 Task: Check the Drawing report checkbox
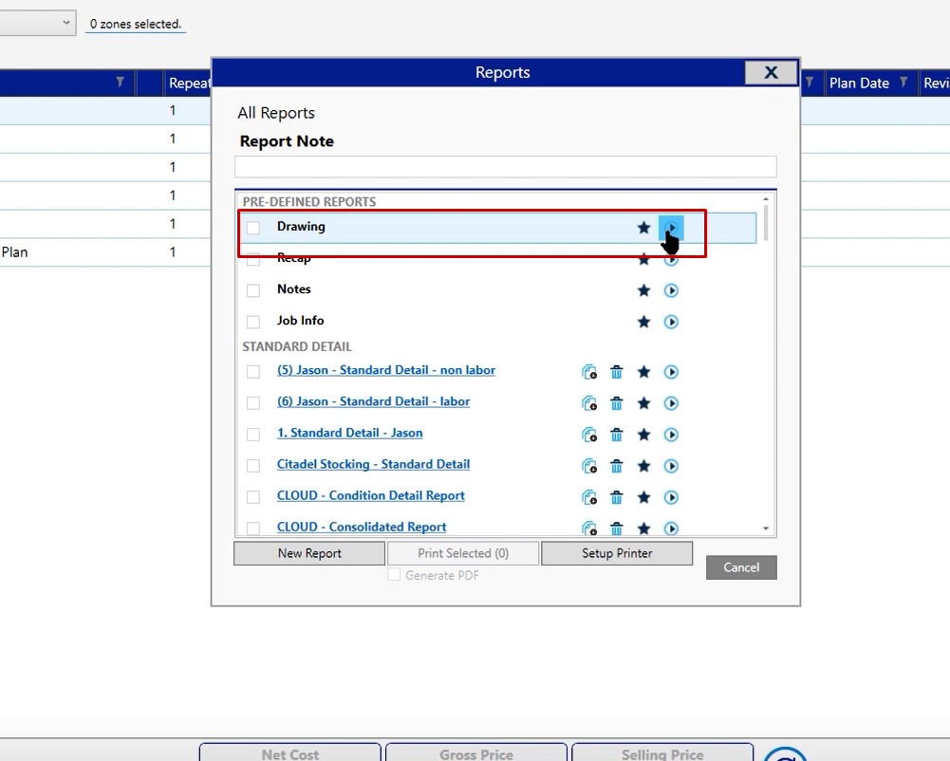[x=253, y=228]
